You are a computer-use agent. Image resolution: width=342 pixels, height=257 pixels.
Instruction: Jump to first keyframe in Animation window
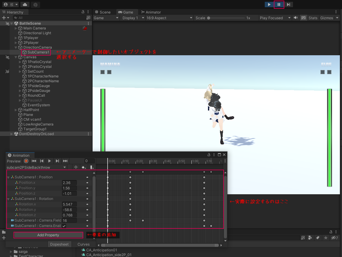tap(34, 161)
